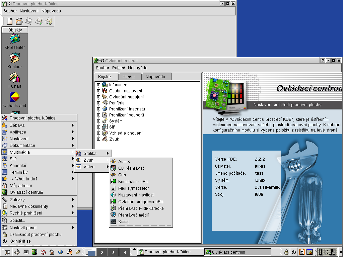Image resolution: width=343 pixels, height=257 pixels.
Task: Launch Xmms from the sound submenu
Action: click(x=141, y=222)
